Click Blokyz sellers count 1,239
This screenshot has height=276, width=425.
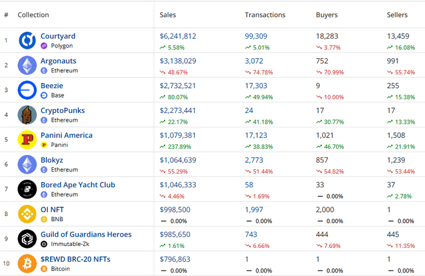tap(396, 160)
